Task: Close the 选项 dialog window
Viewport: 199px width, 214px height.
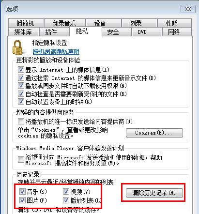Action: point(188,9)
